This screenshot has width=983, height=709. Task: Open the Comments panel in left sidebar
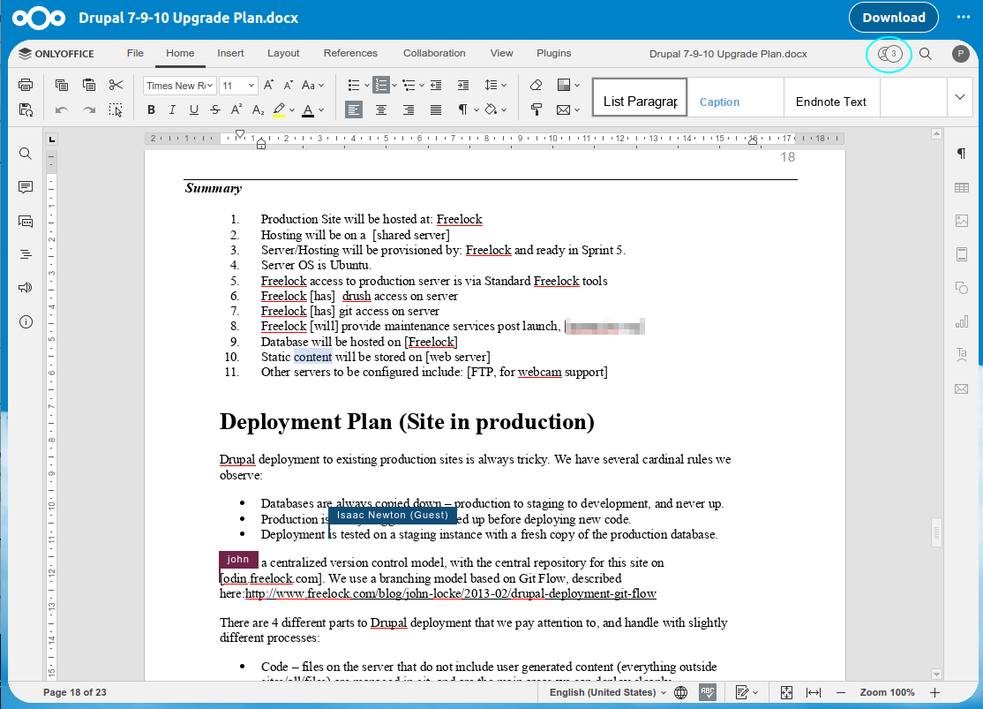click(26, 187)
